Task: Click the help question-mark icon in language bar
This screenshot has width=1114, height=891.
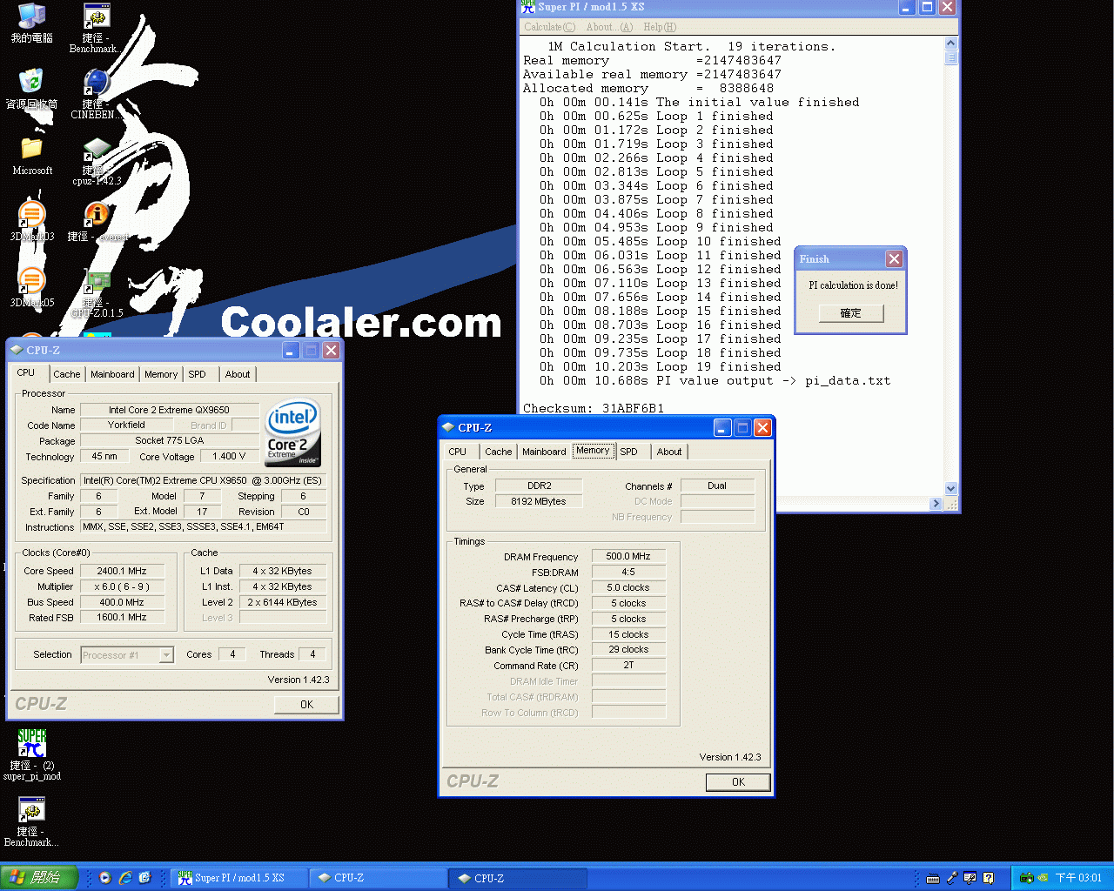Action: [988, 878]
